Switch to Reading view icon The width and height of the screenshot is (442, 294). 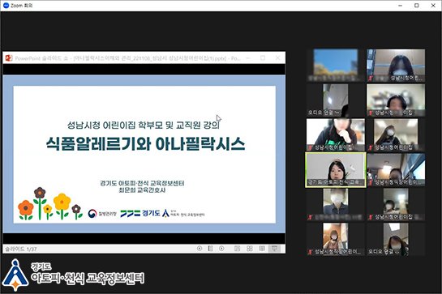coord(262,249)
